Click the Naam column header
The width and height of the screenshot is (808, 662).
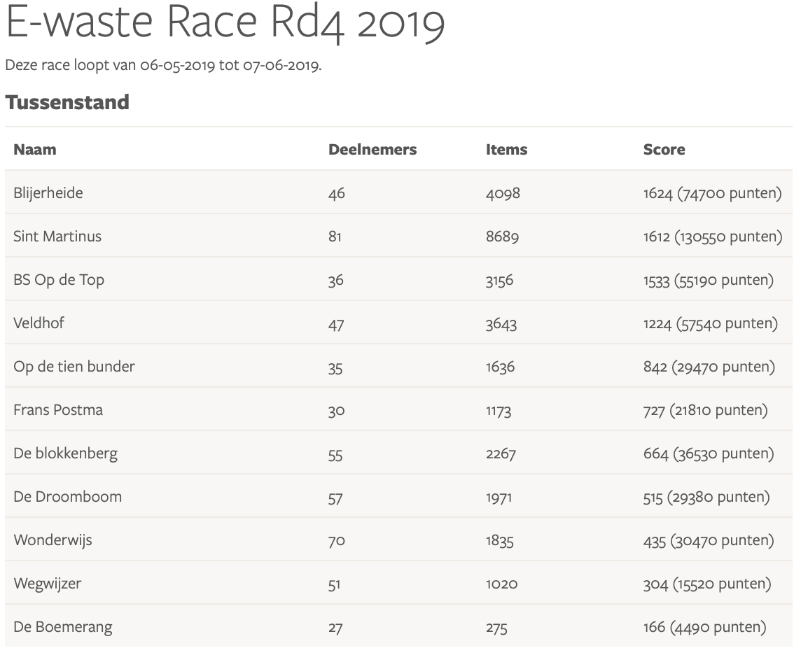(35, 149)
